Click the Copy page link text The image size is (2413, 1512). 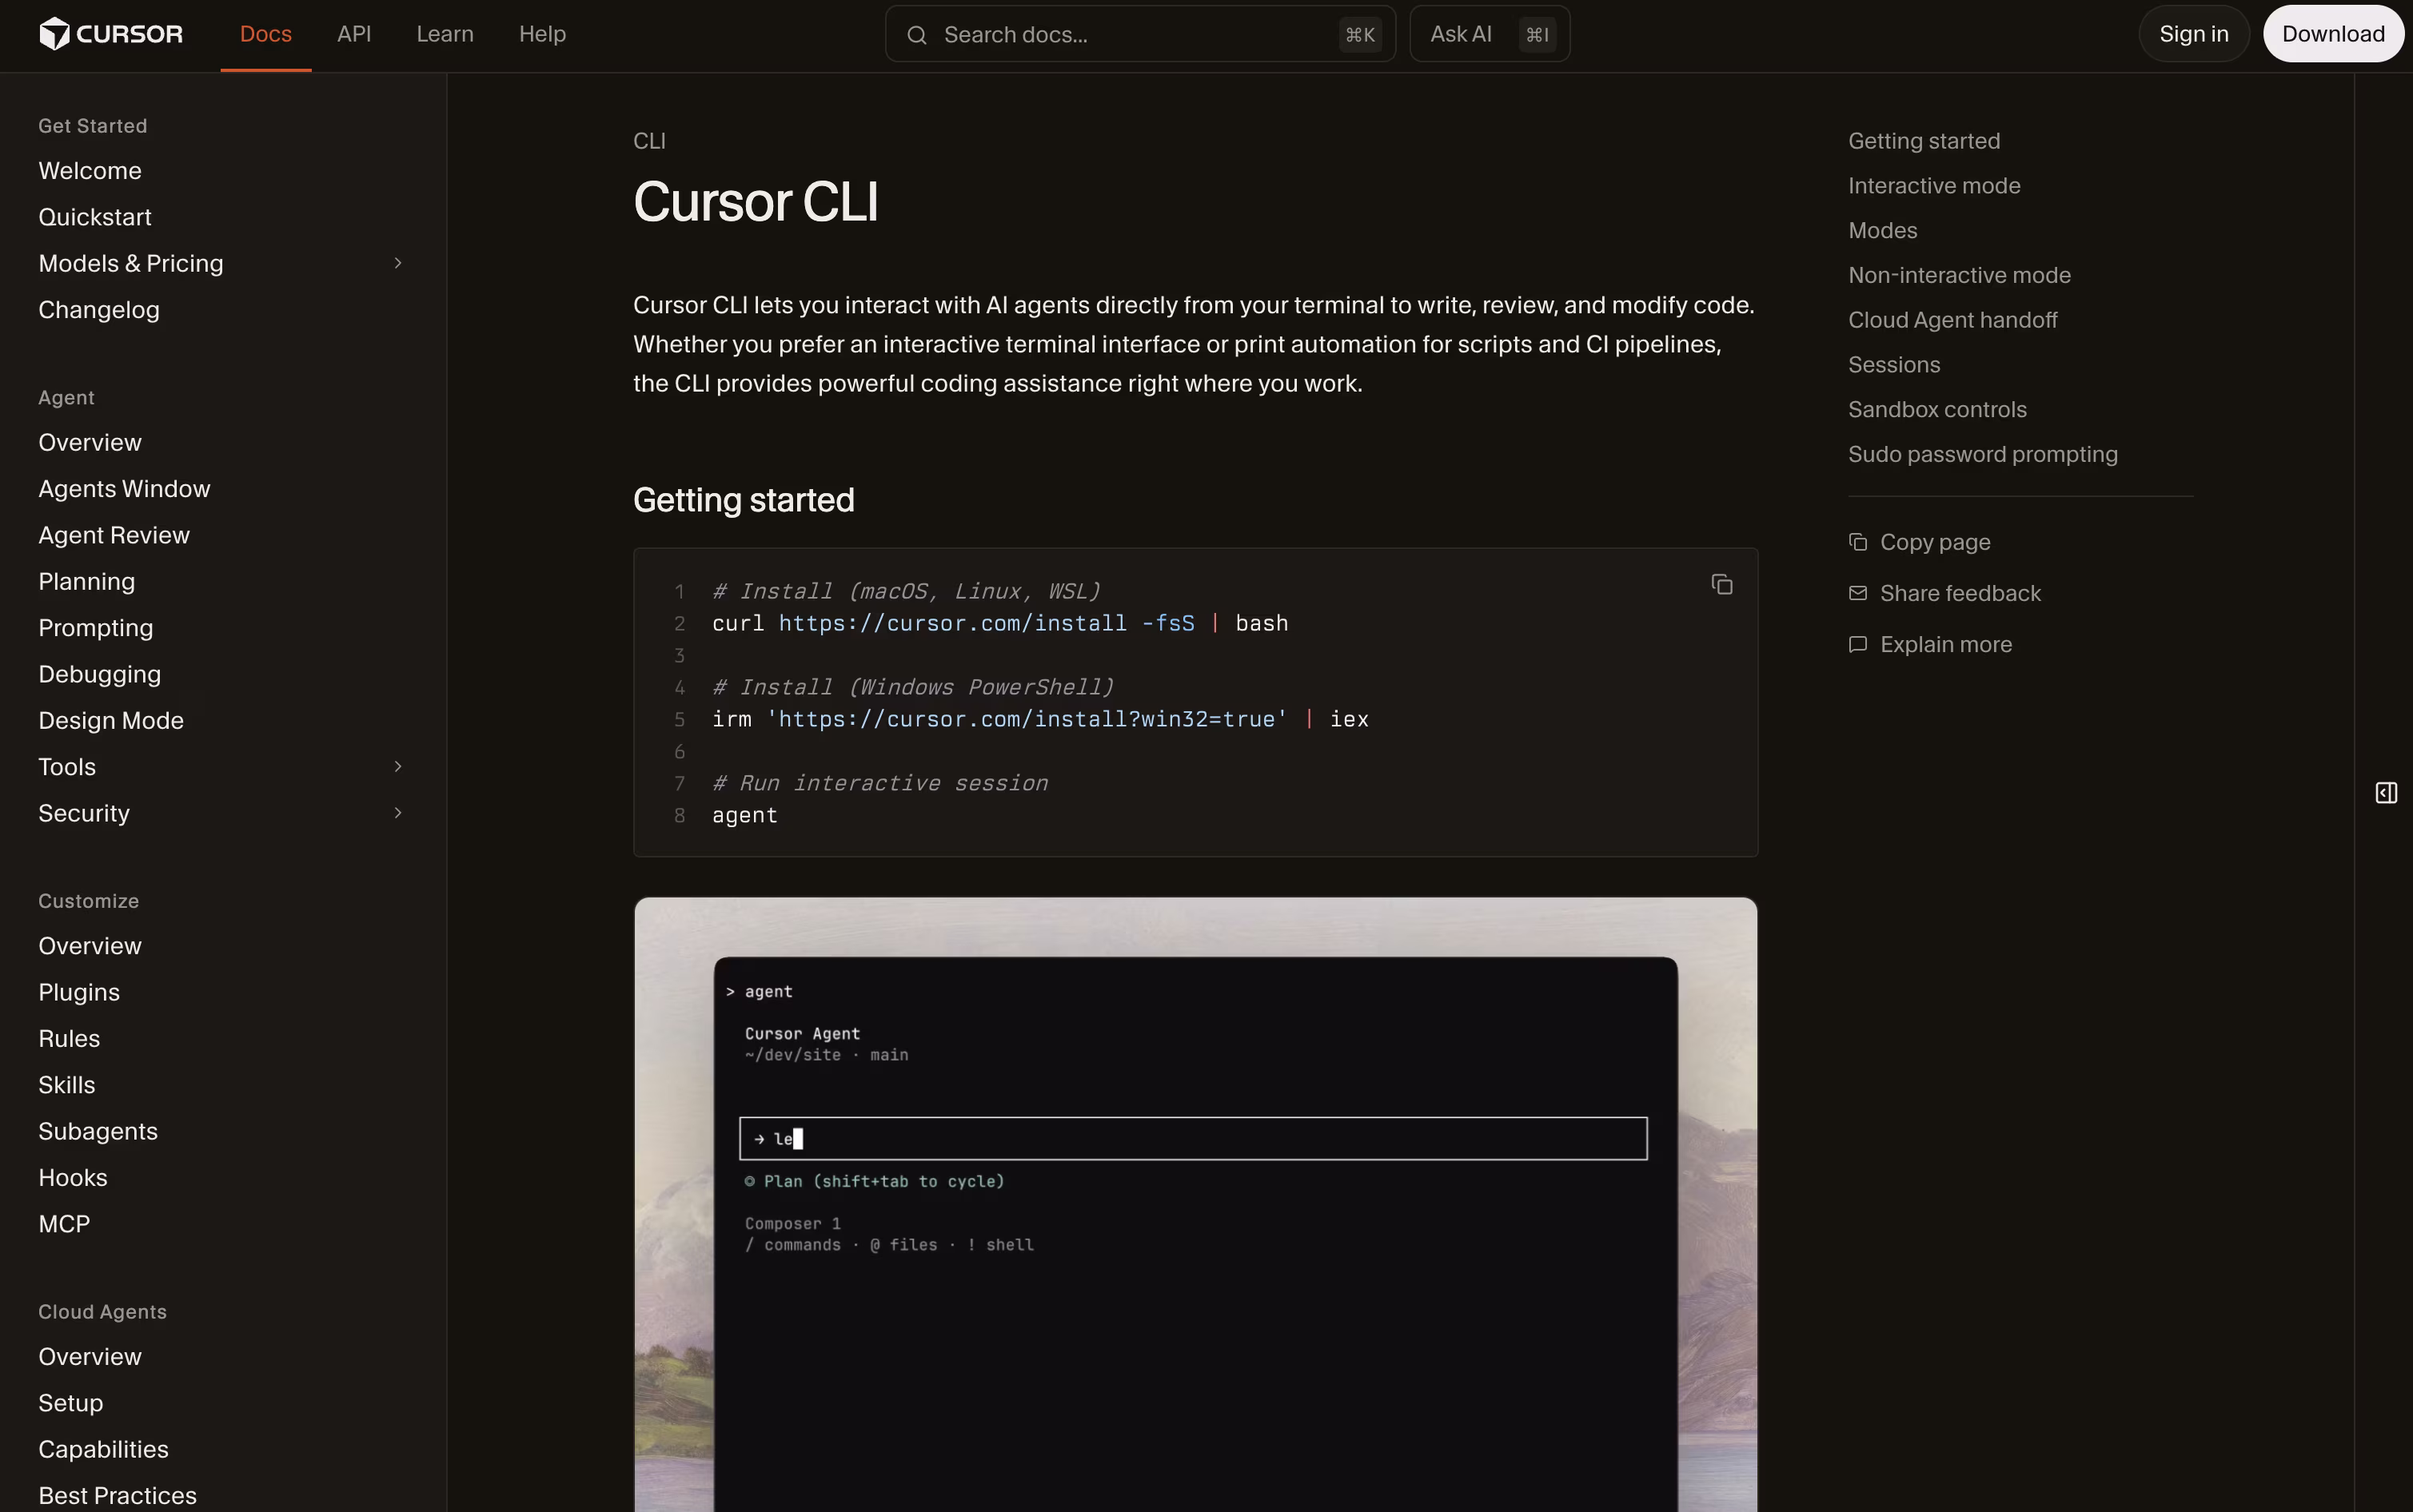click(x=1935, y=543)
